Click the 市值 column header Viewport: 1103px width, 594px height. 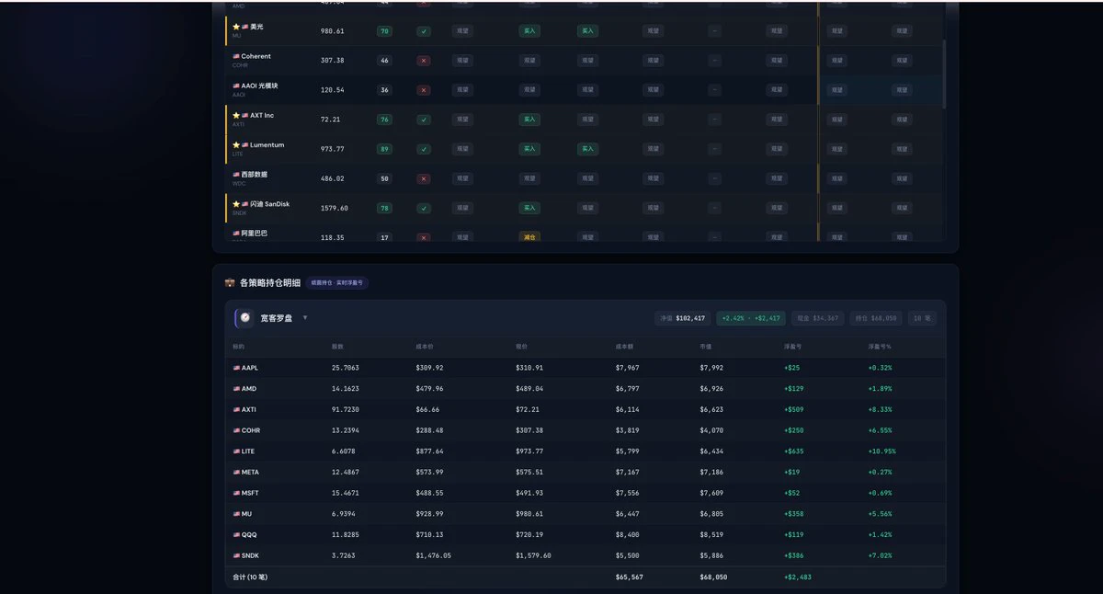click(x=706, y=347)
